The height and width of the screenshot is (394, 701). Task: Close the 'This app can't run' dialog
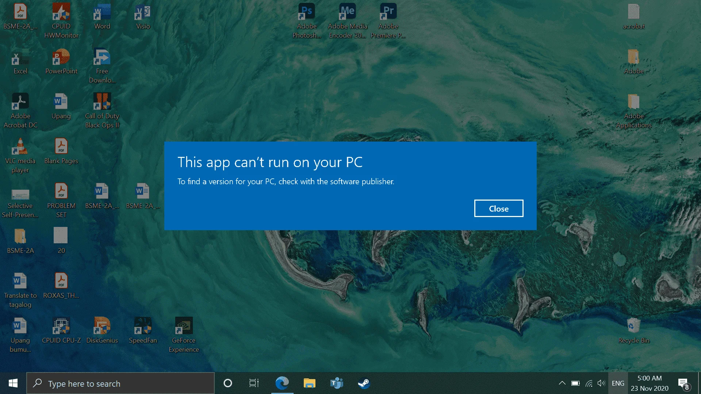coord(498,208)
